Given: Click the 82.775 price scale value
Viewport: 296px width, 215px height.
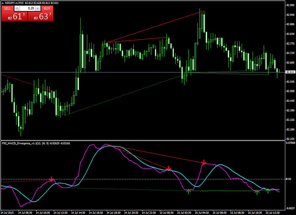Looking at the screenshot, I should click(290, 43).
